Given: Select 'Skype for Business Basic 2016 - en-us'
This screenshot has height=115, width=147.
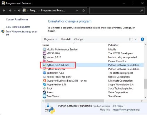Looking at the screenshot, I should click(67, 81).
